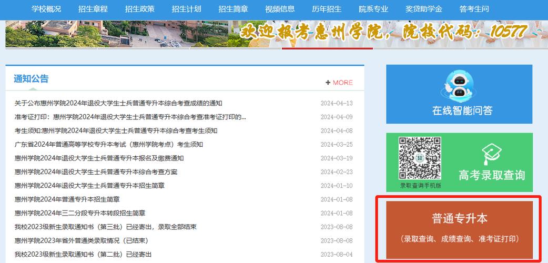Image resolution: width=548 pixels, height=263 pixels.
Task: Open the 答考生问 menu item
Action: [474, 9]
